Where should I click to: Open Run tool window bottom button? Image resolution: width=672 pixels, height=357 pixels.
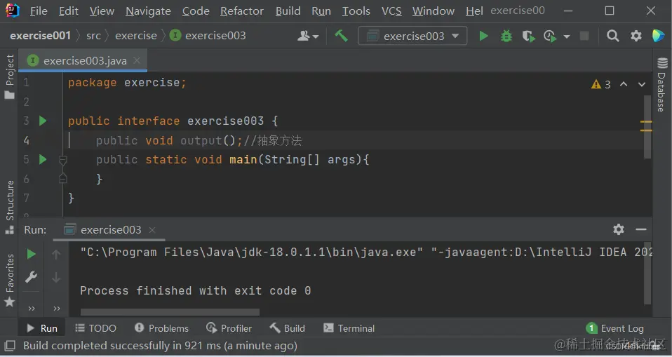tap(42, 328)
